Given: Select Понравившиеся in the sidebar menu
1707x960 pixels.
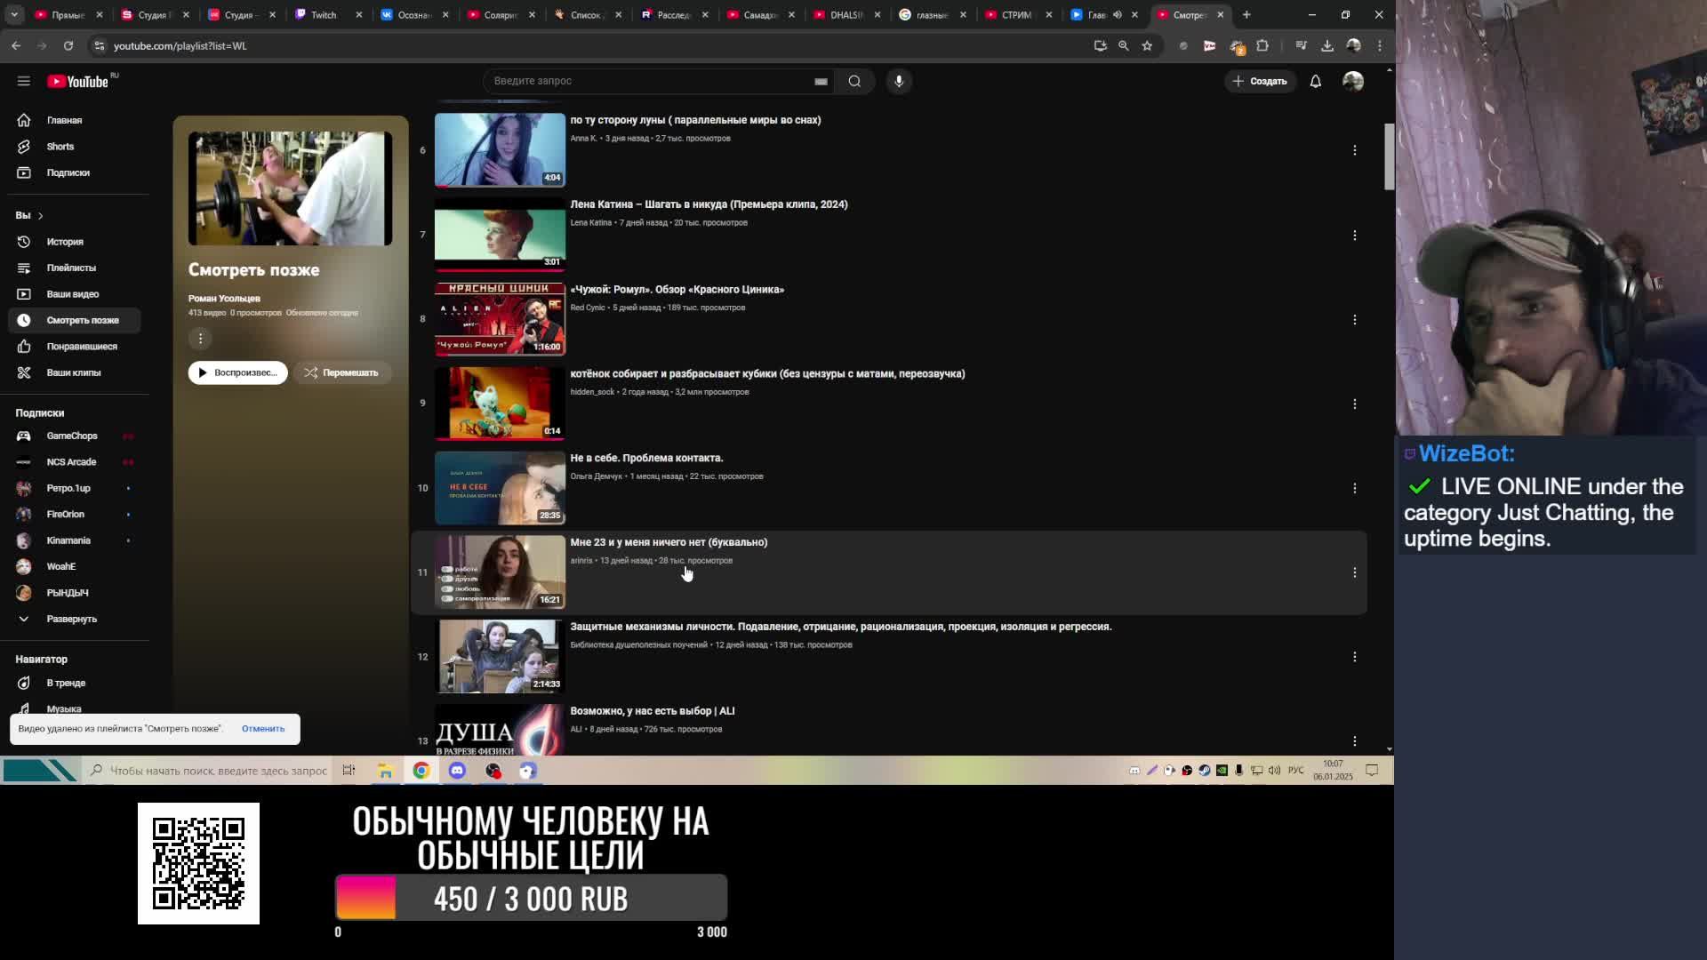Looking at the screenshot, I should tap(81, 347).
